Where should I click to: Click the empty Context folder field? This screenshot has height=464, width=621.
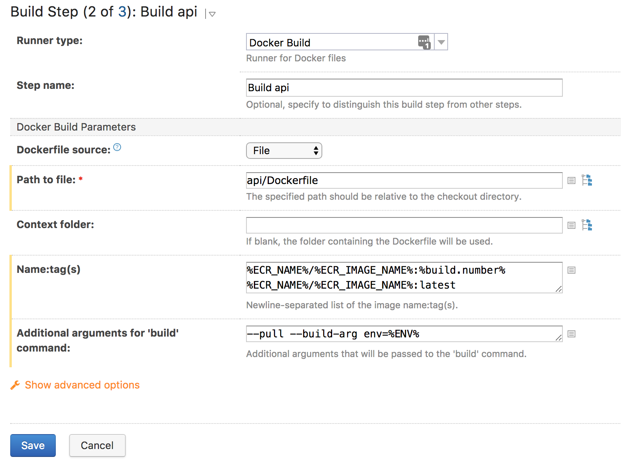(x=404, y=225)
